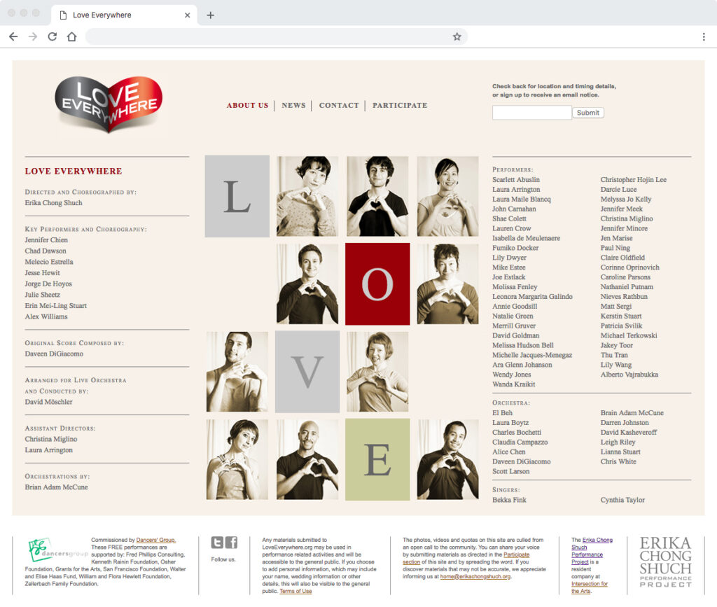Click Daveen DiGiacomo under Original Score
Screen dimensions: 717x607
[x=54, y=354]
